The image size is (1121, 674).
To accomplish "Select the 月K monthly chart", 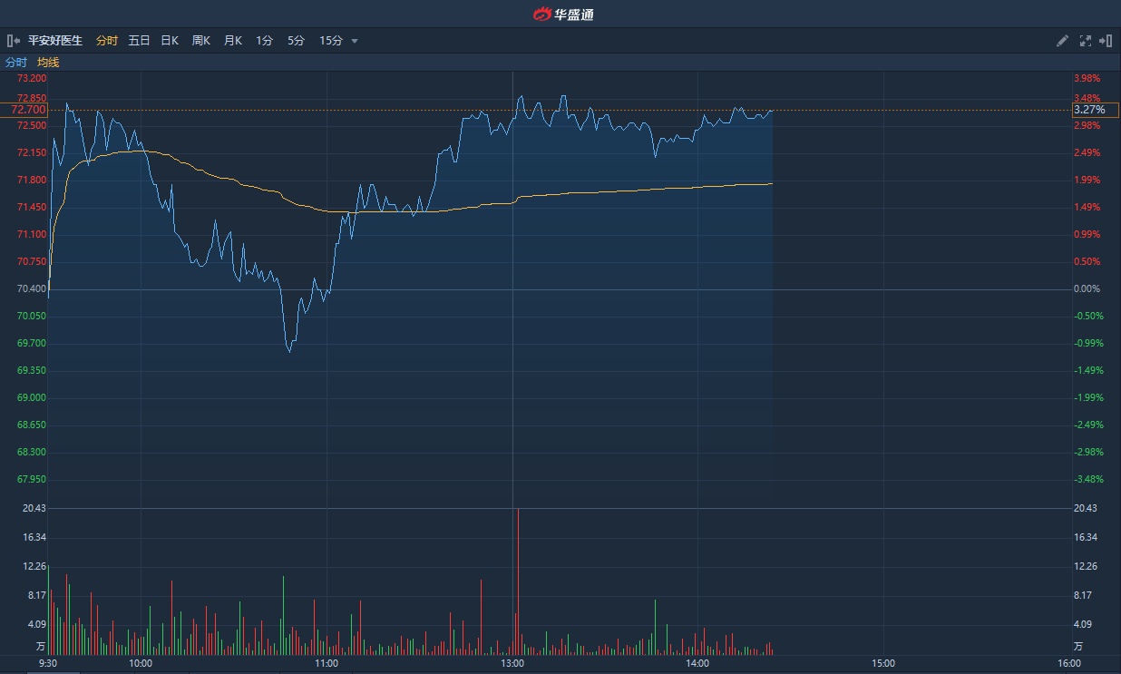I will pyautogui.click(x=232, y=41).
